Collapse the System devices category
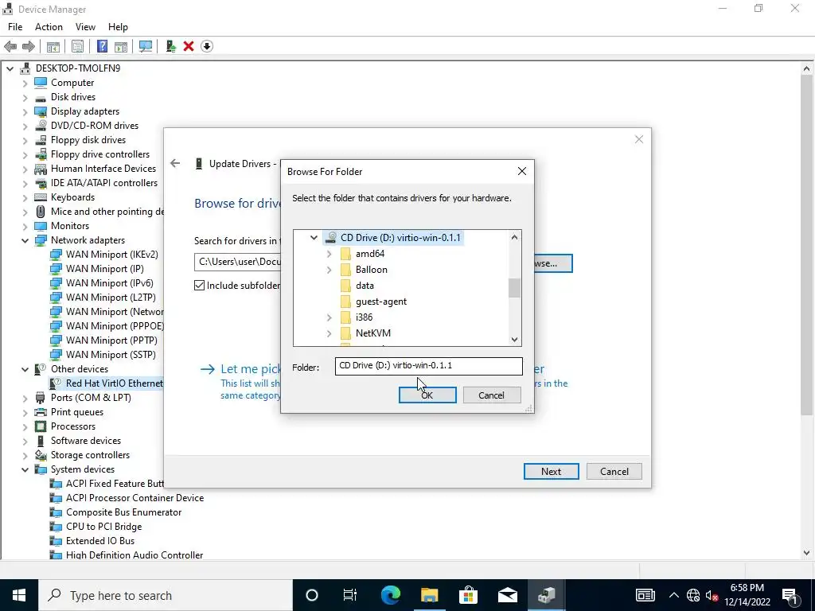The height and width of the screenshot is (611, 815). click(25, 469)
